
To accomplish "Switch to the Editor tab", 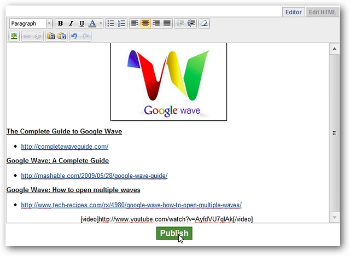I will (294, 12).
